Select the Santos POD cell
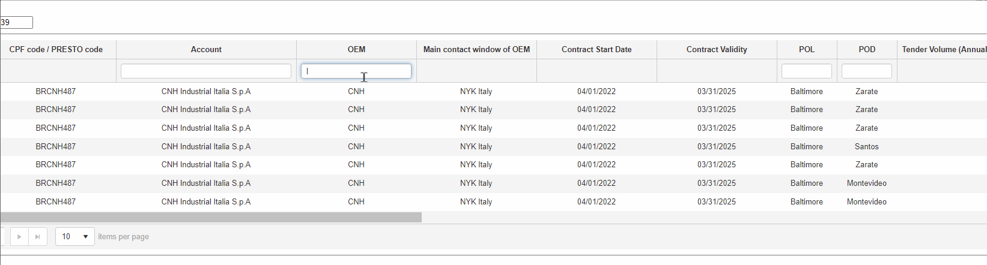 [866, 146]
